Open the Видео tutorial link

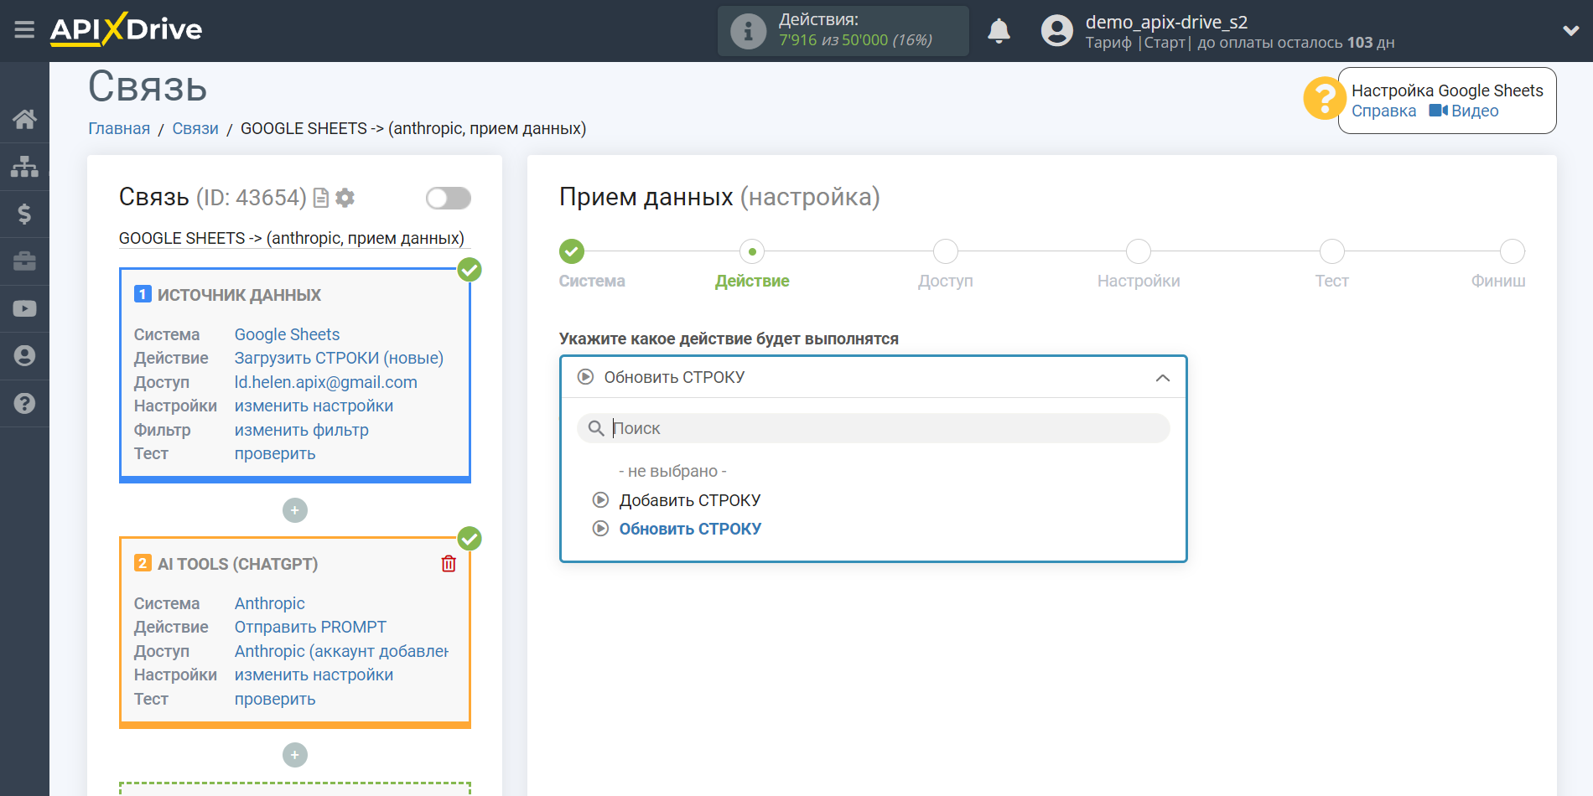[x=1464, y=111]
